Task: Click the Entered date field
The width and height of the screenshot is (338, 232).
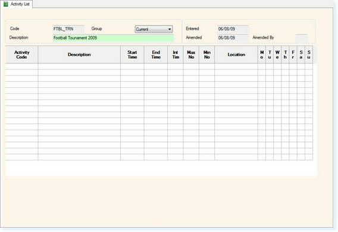Action: click(x=233, y=29)
